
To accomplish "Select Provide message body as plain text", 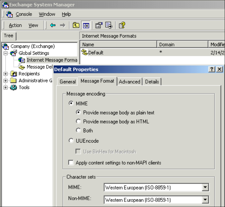I will coord(78,112).
